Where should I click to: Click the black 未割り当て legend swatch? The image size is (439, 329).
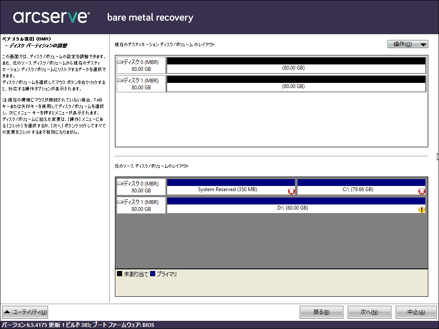[x=120, y=274]
